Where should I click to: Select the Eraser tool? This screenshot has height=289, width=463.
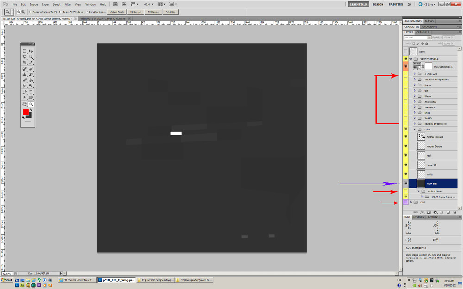[25, 80]
